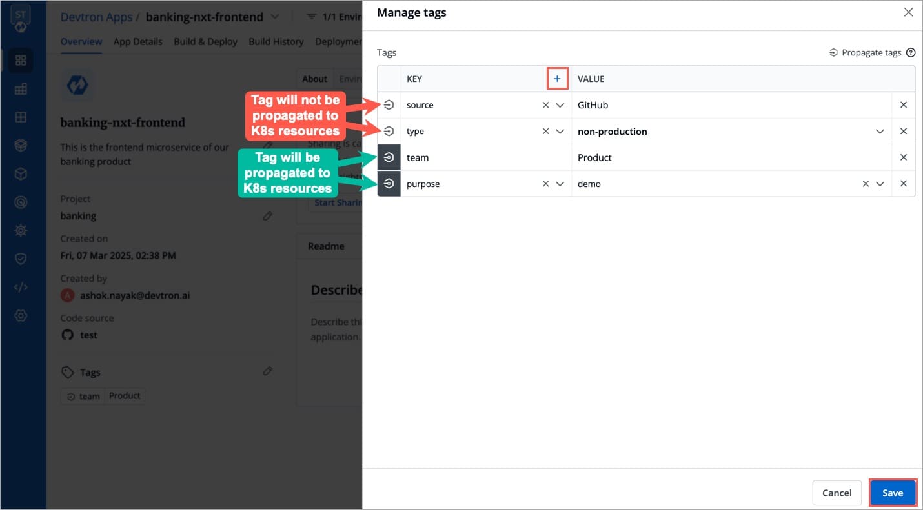Image resolution: width=923 pixels, height=510 pixels.
Task: Delete the team tag row
Action: (904, 157)
